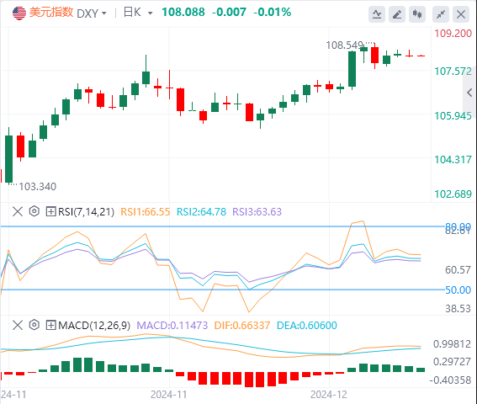Open RSI indicator settings gear
The width and height of the screenshot is (477, 404).
(x=34, y=211)
